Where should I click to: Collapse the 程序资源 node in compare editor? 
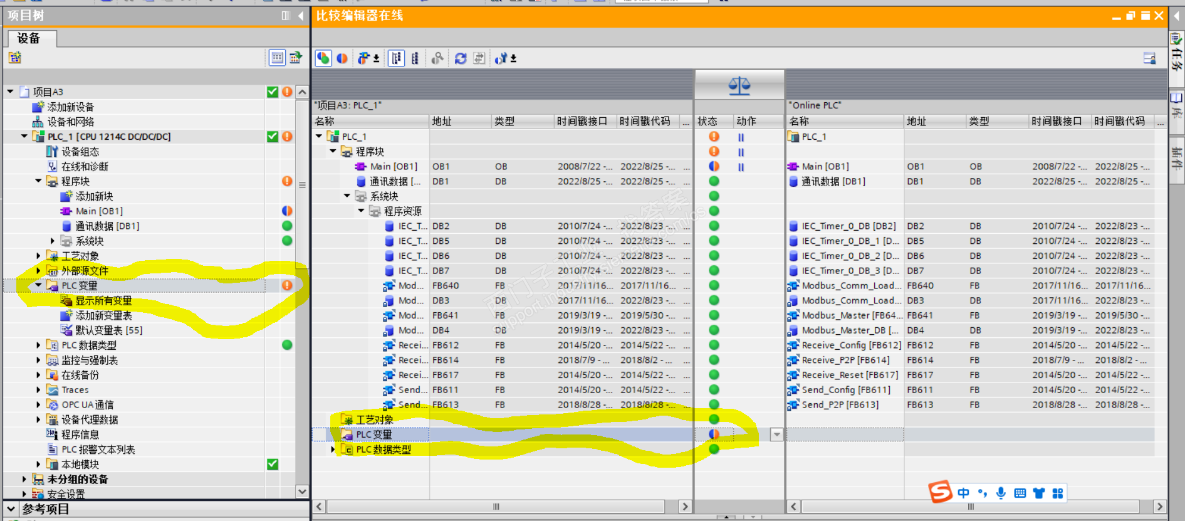362,211
